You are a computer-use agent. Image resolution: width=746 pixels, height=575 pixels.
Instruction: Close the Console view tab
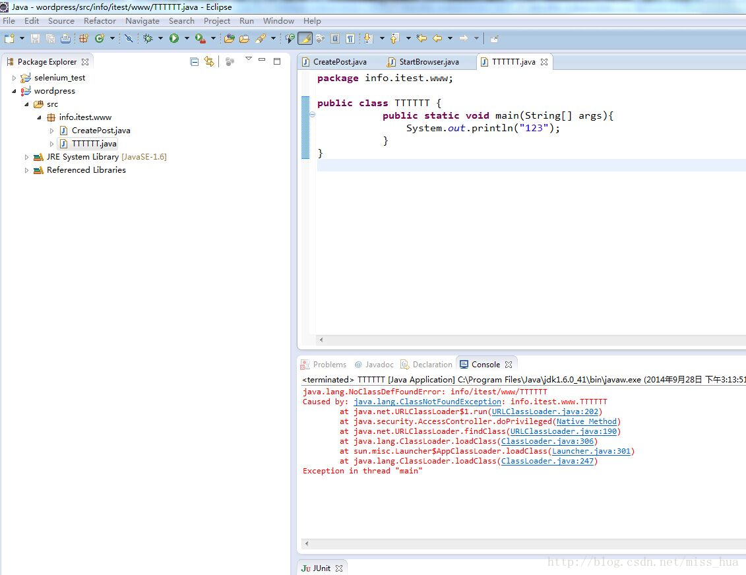pos(509,364)
